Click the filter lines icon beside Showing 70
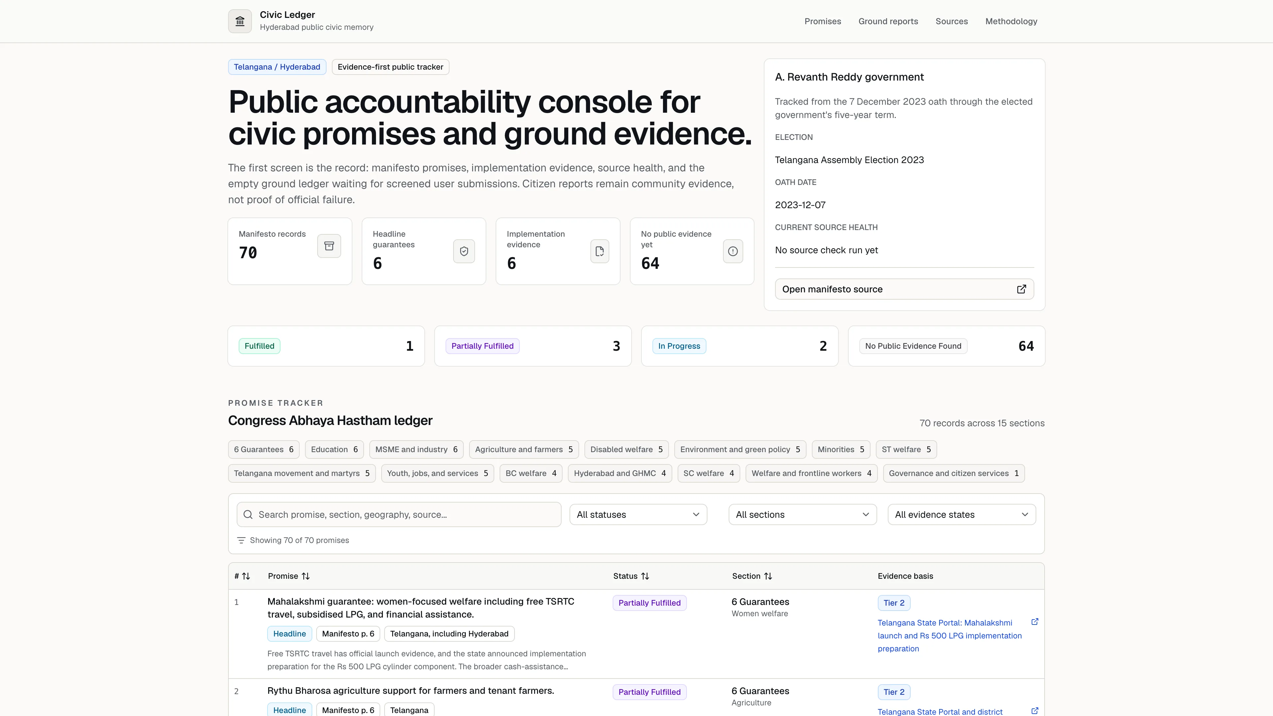This screenshot has height=716, width=1273. (241, 540)
